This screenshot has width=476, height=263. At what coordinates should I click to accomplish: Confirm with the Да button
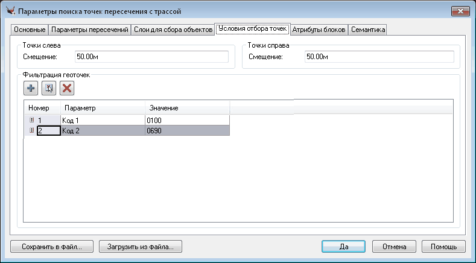click(343, 247)
